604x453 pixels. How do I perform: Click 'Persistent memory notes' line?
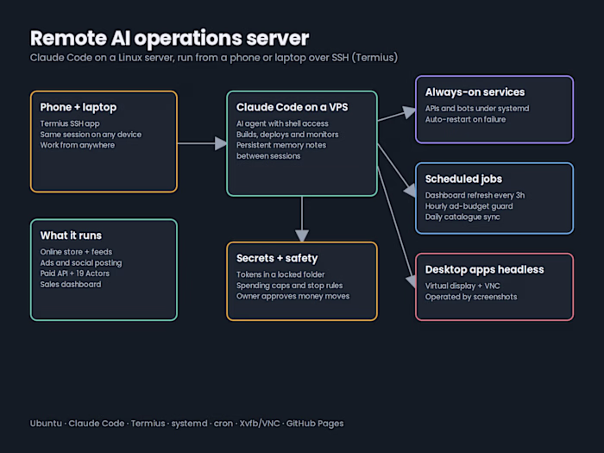tap(281, 145)
